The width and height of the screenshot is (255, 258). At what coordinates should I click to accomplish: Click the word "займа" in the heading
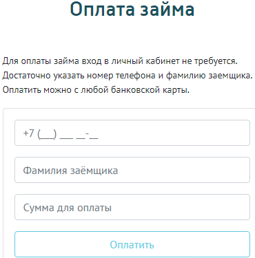pos(167,9)
